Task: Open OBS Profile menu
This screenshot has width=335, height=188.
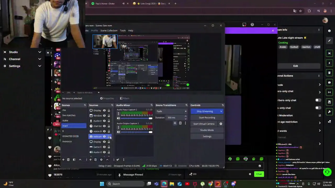Action: (94, 31)
